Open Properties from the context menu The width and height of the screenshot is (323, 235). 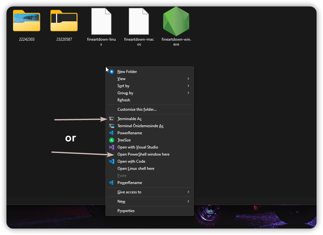(126, 211)
